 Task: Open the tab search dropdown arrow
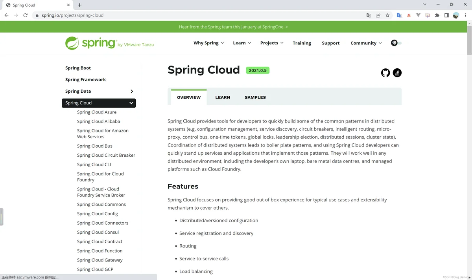(x=425, y=5)
